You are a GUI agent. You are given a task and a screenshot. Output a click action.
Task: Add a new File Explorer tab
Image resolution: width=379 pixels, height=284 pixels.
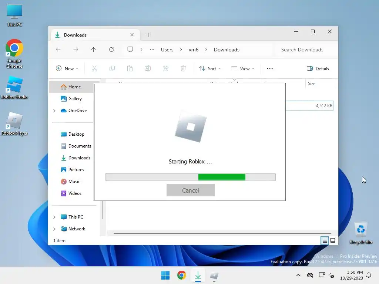148,35
